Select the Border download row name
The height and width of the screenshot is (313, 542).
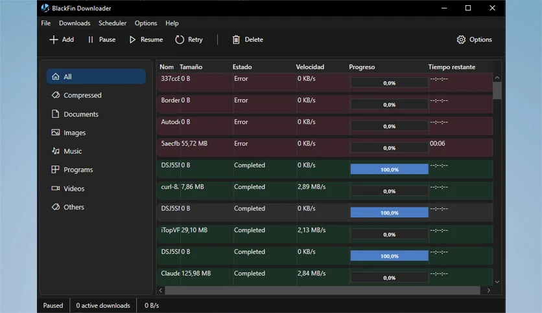tap(170, 100)
